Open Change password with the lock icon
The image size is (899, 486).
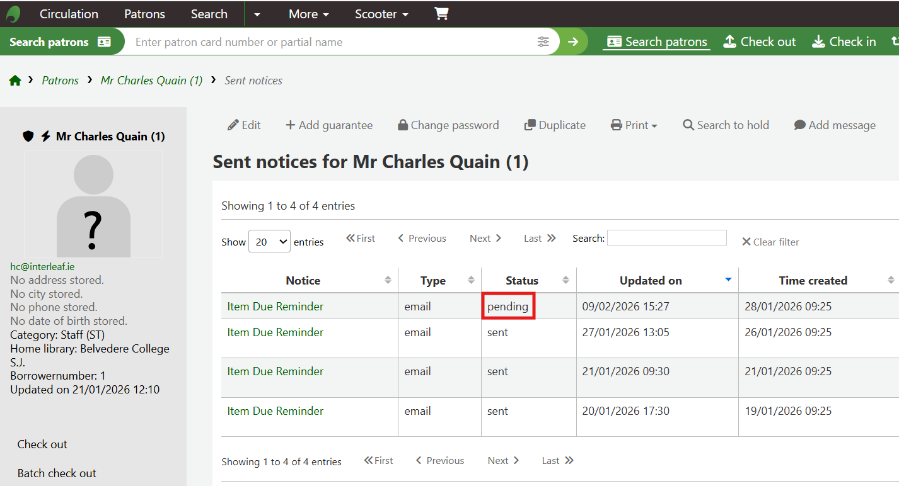coord(448,125)
